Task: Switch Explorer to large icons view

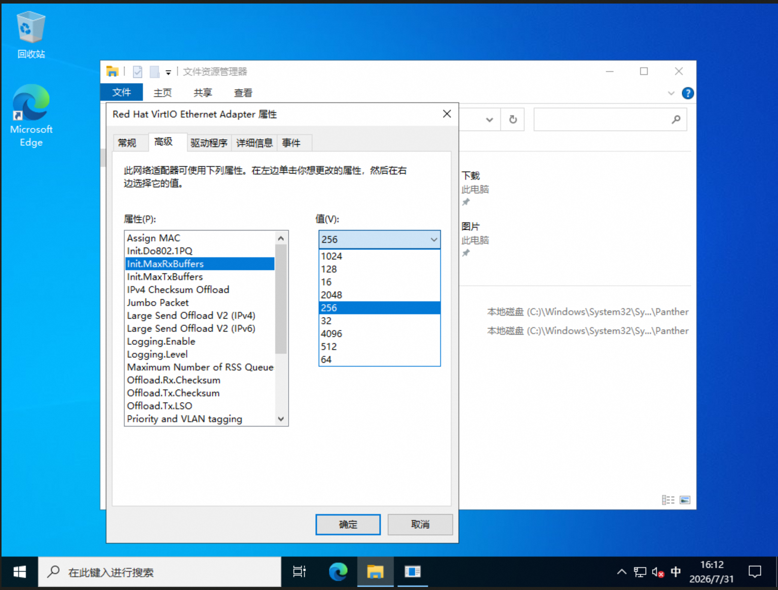Action: (x=685, y=500)
